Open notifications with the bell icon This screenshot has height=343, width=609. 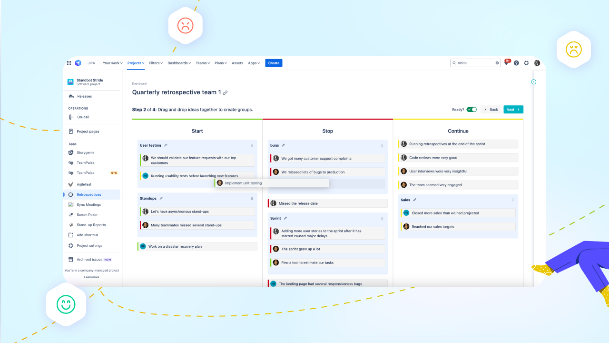[x=506, y=62]
